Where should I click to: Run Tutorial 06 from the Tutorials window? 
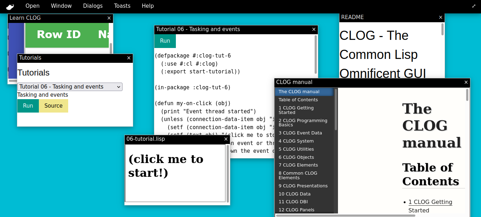[28, 106]
